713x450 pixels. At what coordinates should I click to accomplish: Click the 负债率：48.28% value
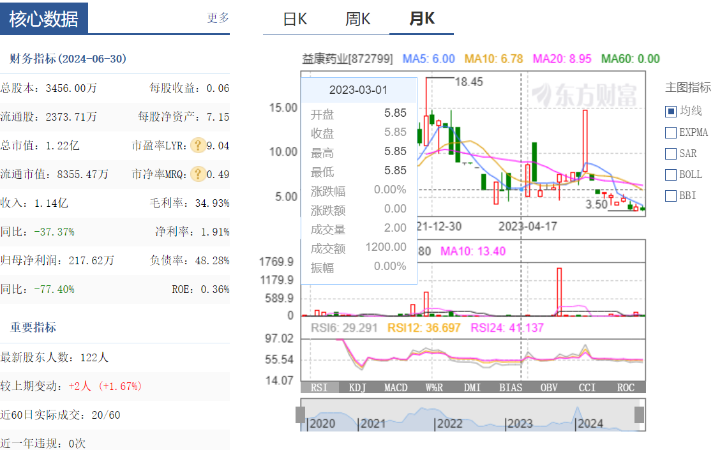[x=190, y=260]
